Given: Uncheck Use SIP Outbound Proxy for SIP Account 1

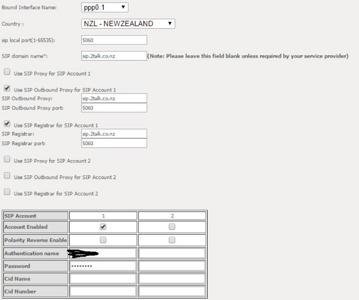Looking at the screenshot, I should click(x=7, y=88).
